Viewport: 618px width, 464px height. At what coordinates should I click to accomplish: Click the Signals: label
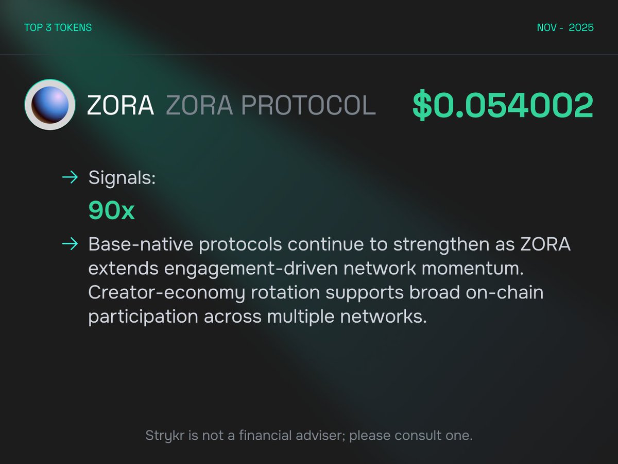click(122, 178)
